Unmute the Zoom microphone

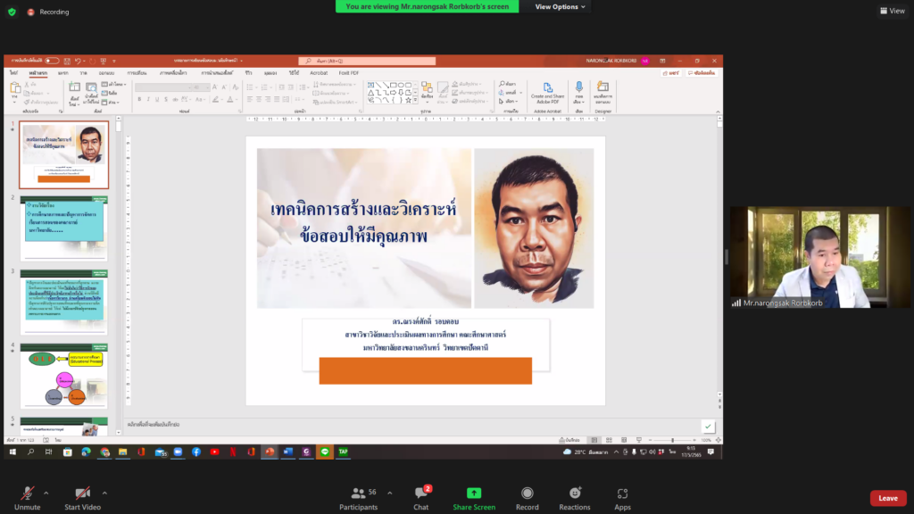tap(27, 498)
